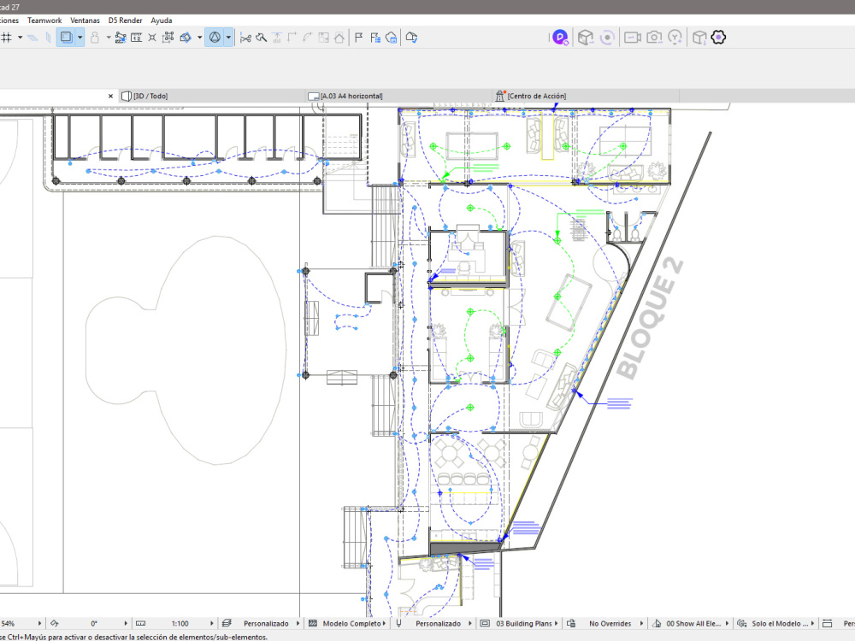The height and width of the screenshot is (641, 855).
Task: Click the model check house icon
Action: [411, 38]
